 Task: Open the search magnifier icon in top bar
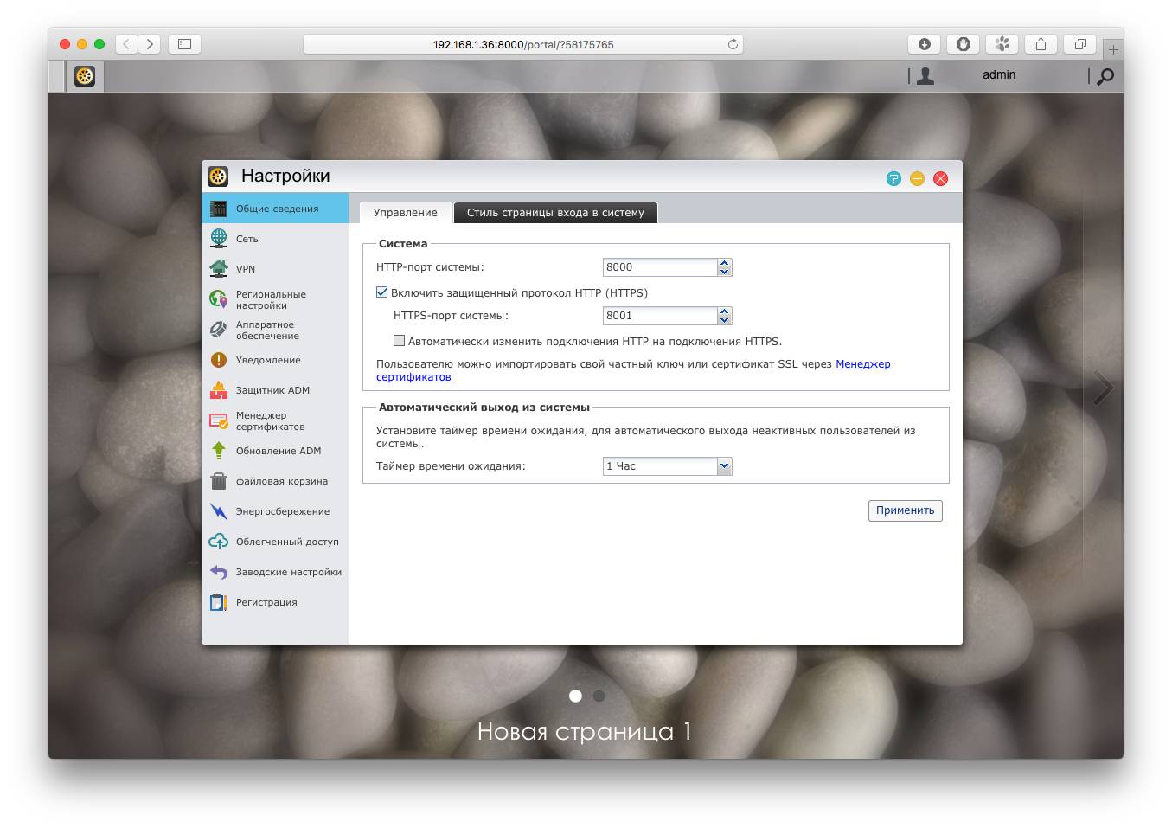pyautogui.click(x=1105, y=76)
